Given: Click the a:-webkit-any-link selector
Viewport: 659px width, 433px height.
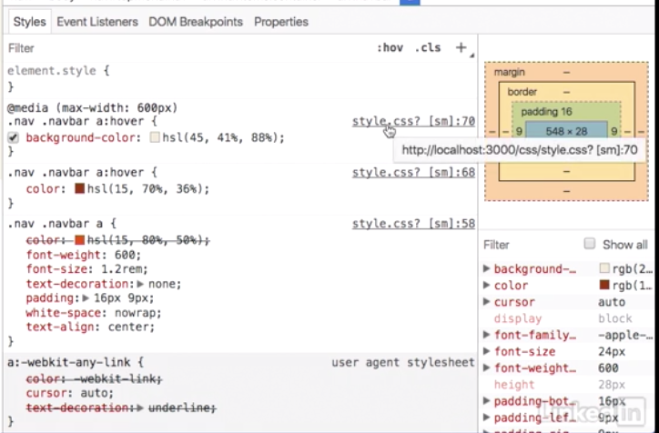Looking at the screenshot, I should [x=71, y=362].
